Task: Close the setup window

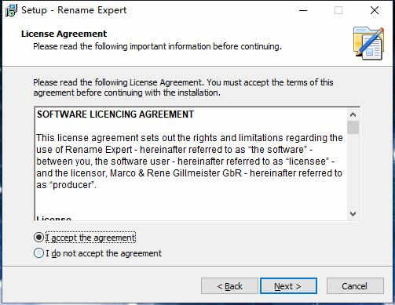Action: coord(375,10)
